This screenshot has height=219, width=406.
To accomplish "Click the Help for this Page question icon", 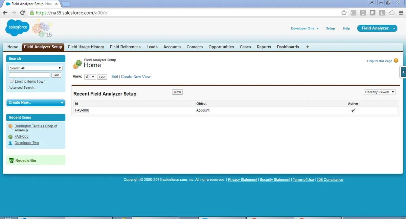I will click(396, 61).
